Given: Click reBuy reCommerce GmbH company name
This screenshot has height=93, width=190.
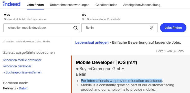Looking at the screenshot, I should (100, 69).
